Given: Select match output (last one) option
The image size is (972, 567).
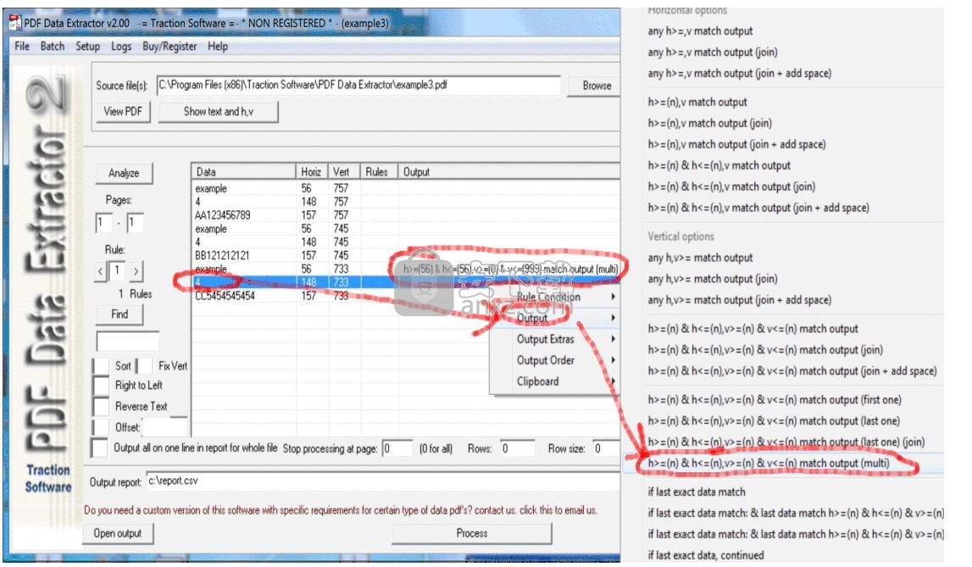Looking at the screenshot, I should (x=774, y=420).
